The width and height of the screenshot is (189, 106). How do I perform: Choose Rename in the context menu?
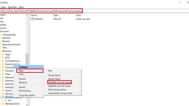23,82
